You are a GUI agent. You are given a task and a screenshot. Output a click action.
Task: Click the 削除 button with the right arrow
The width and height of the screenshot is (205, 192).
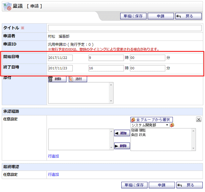click(122, 146)
